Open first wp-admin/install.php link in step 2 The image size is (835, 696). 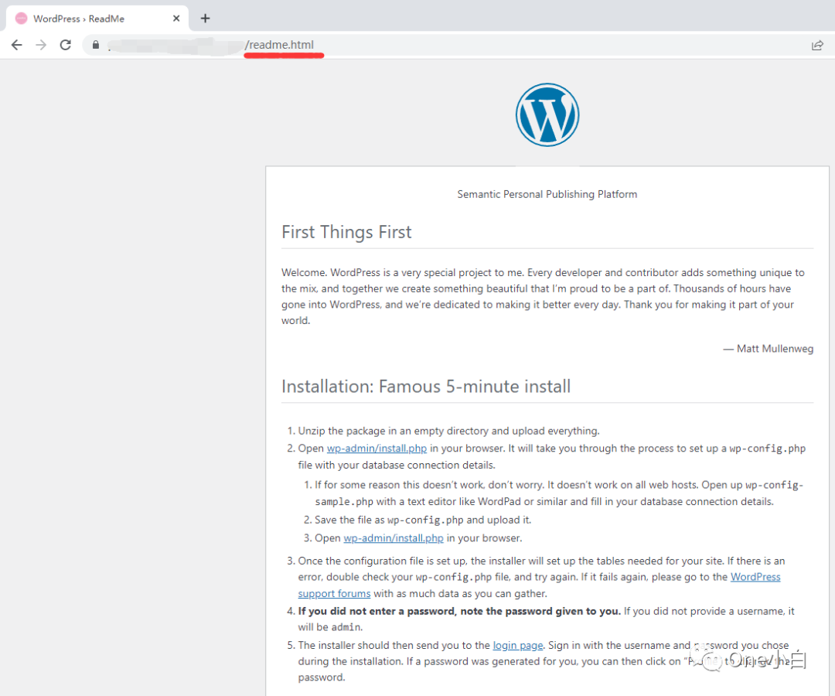(377, 449)
